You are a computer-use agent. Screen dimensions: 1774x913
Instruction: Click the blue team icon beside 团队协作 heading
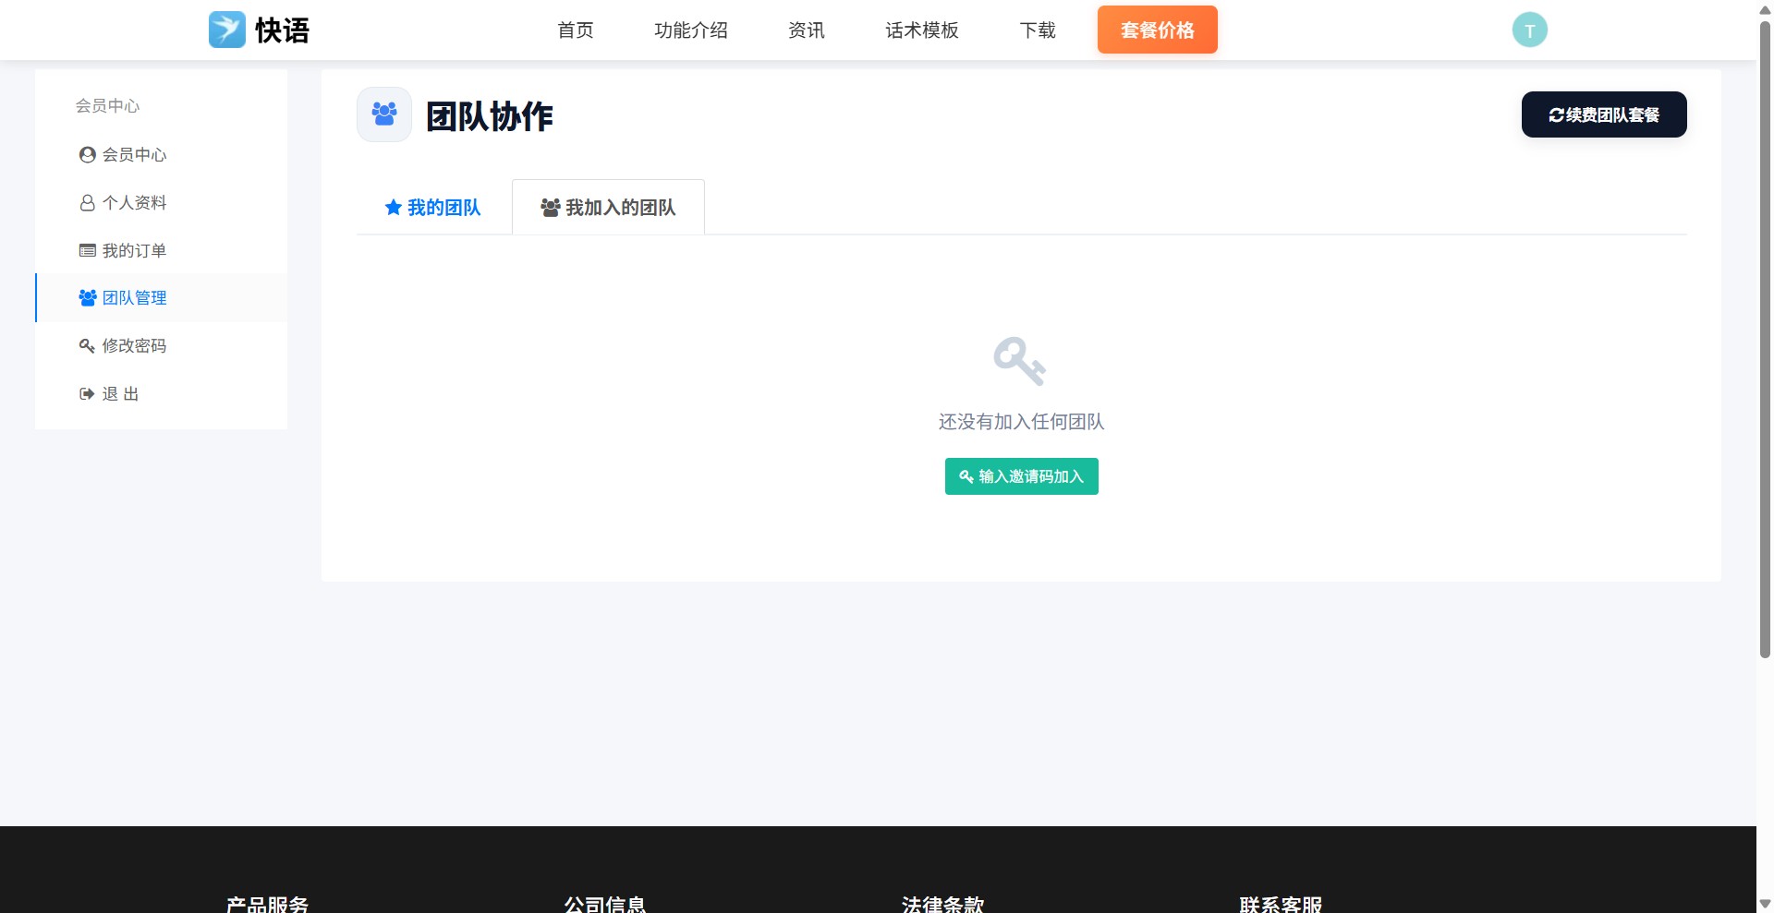tap(383, 114)
